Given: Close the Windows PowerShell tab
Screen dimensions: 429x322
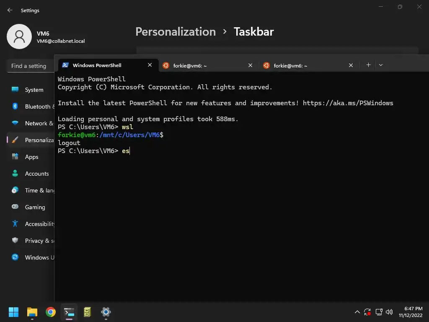Looking at the screenshot, I should (x=150, y=65).
